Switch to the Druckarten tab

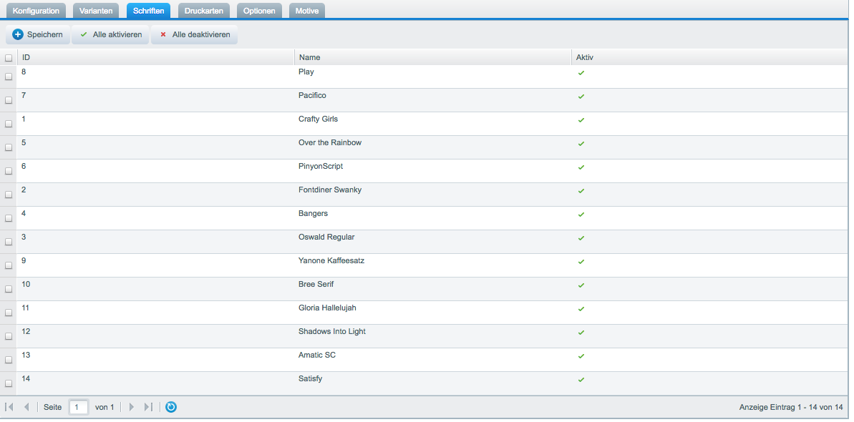click(x=203, y=11)
